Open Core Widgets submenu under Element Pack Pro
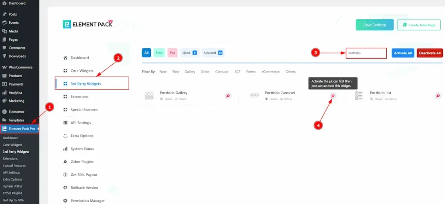The height and width of the screenshot is (204, 445). (x=13, y=145)
